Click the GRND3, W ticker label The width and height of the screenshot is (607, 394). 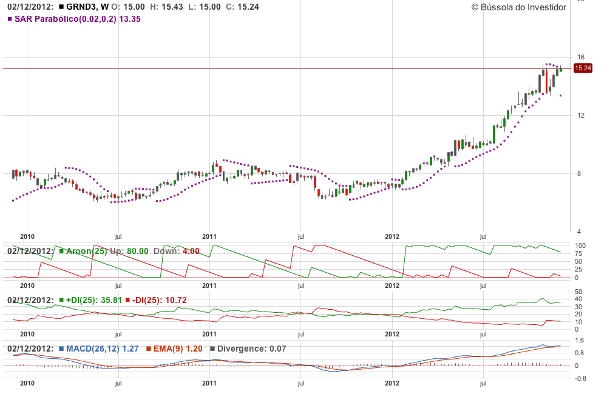(x=87, y=7)
